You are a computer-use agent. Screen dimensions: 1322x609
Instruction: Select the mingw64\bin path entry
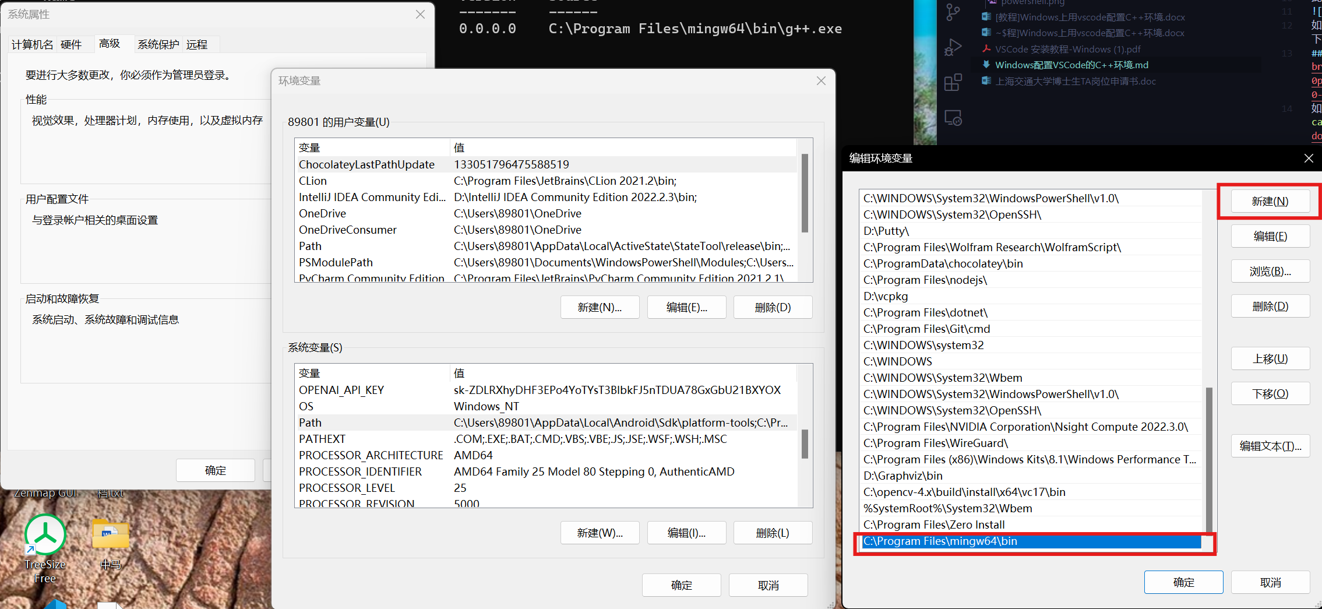tap(1031, 541)
